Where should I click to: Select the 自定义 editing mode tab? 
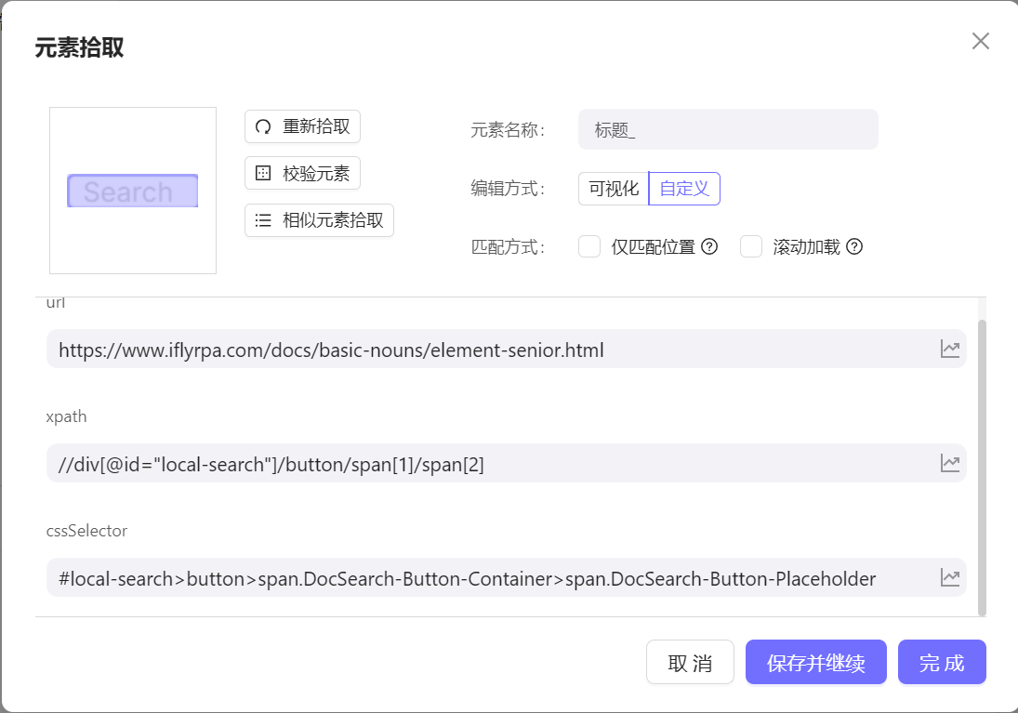click(x=684, y=189)
